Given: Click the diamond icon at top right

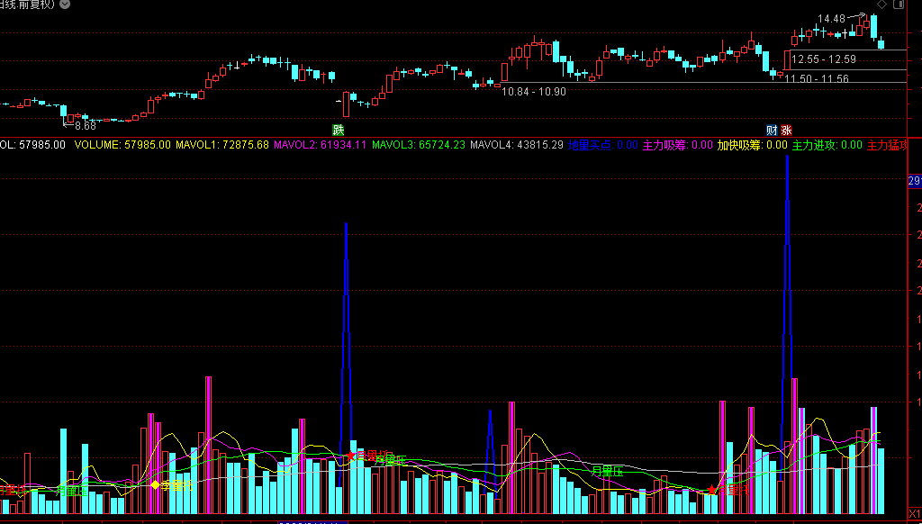Looking at the screenshot, I should (x=882, y=5).
